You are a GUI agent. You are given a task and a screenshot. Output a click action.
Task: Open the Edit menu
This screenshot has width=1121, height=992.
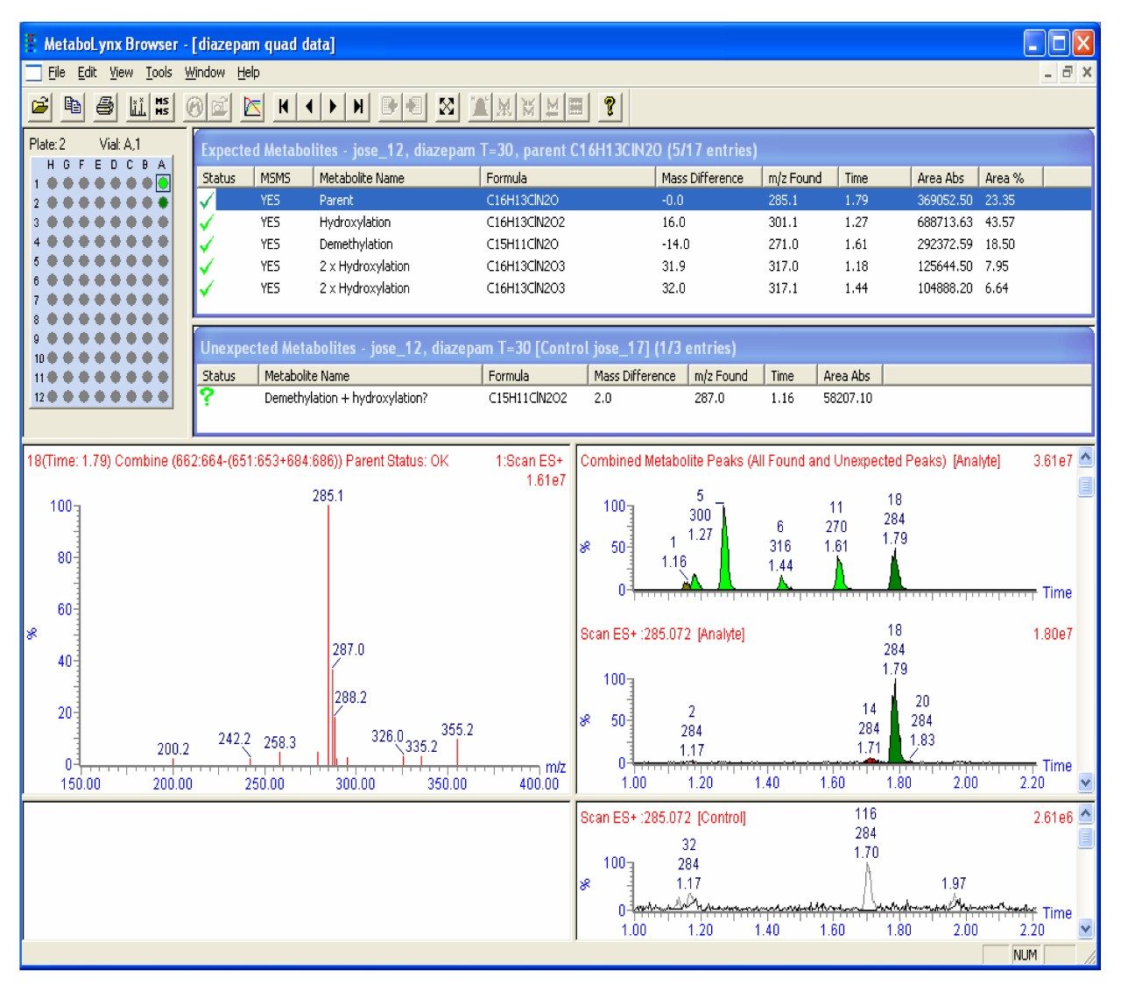87,73
